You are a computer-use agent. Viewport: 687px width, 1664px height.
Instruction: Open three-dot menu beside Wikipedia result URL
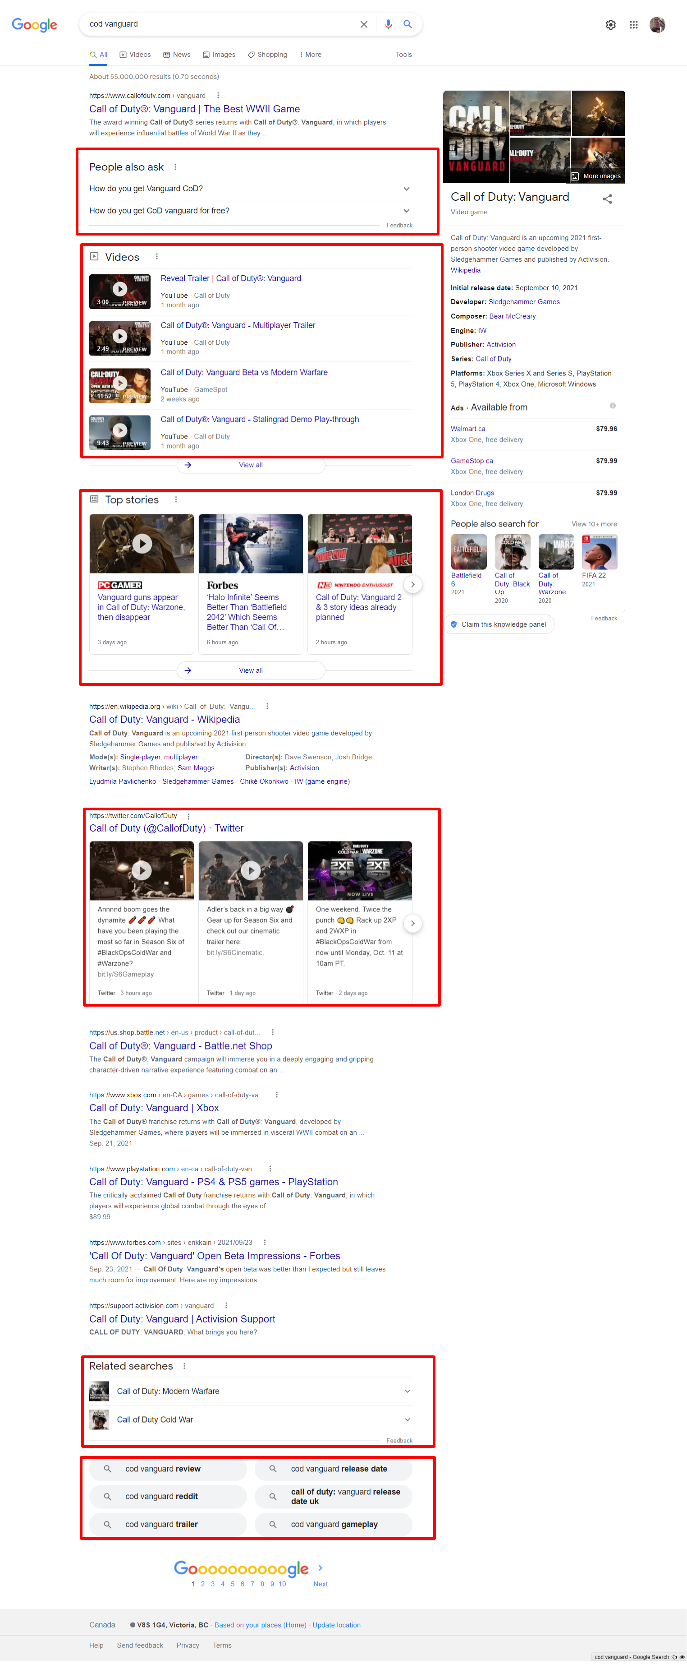tap(267, 707)
